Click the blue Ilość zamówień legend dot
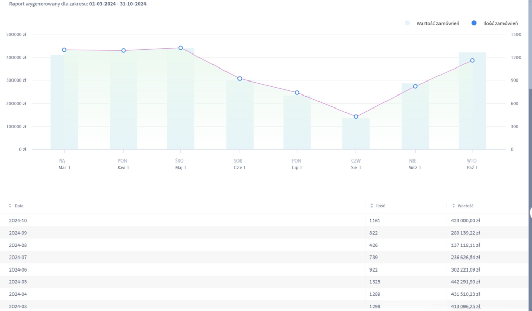 [x=475, y=23]
